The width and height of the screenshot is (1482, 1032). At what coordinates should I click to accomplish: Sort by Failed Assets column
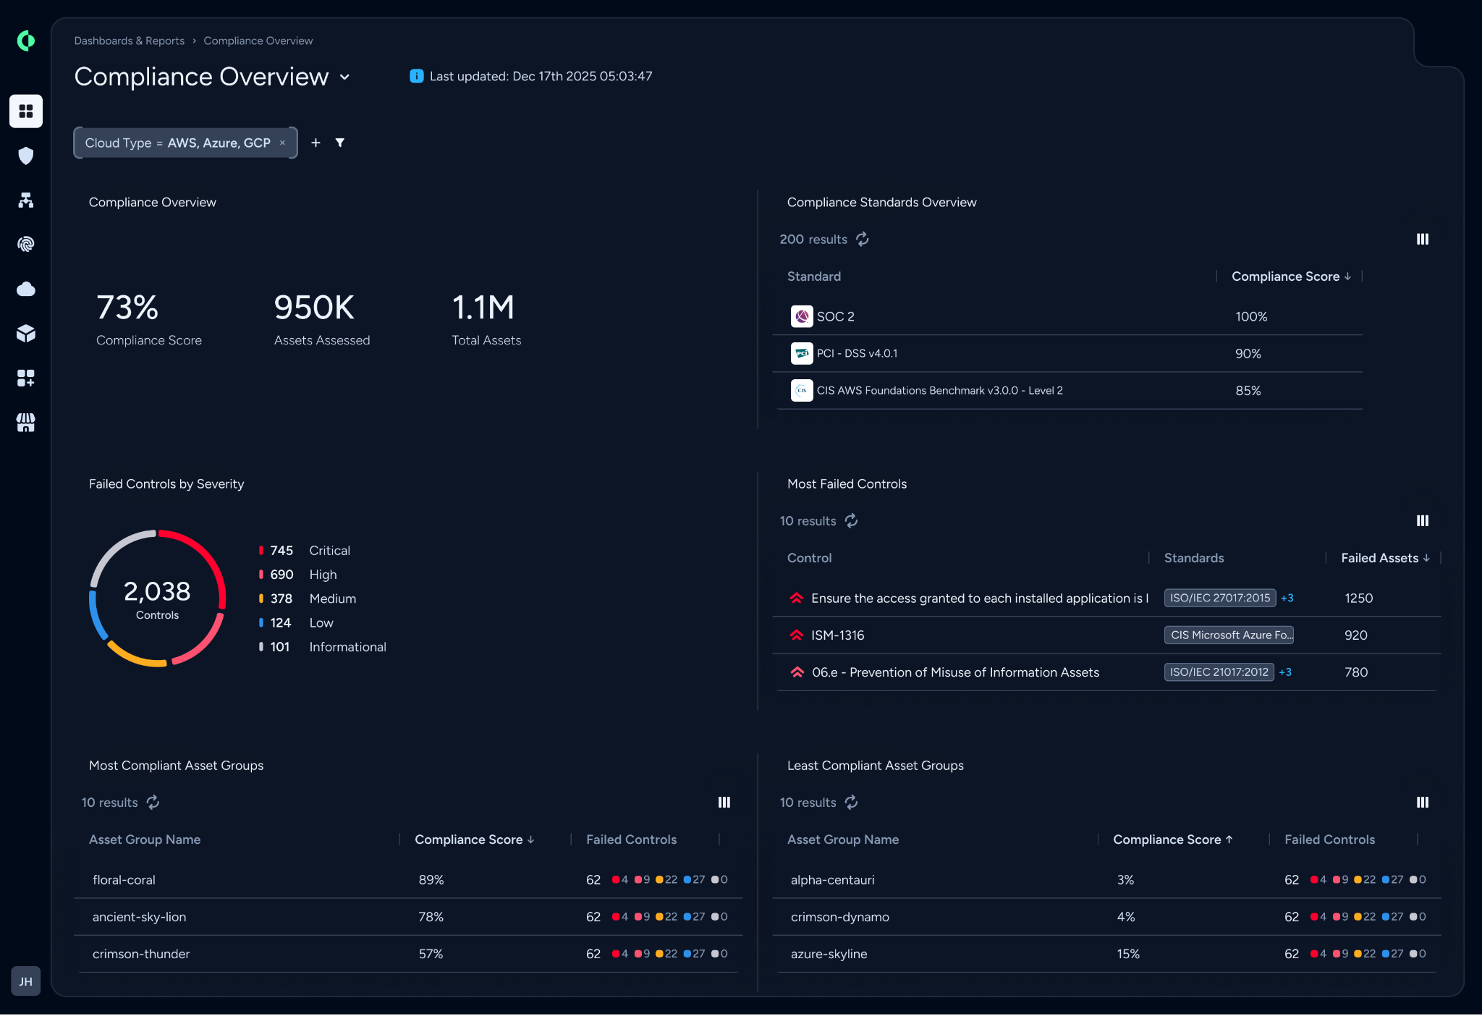[1385, 558]
